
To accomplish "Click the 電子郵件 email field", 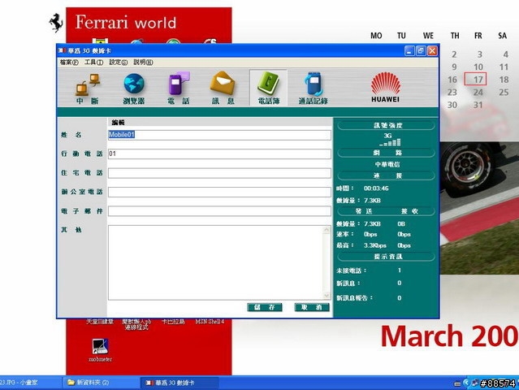I will click(219, 211).
